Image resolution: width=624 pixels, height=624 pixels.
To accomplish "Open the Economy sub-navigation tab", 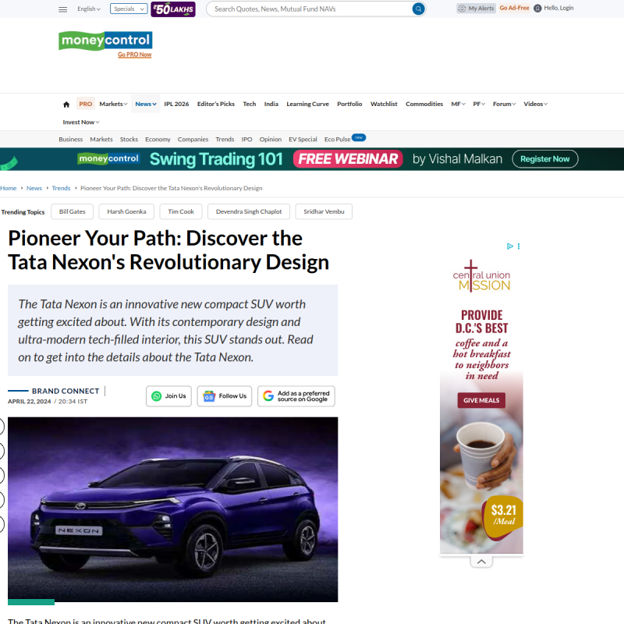I will (x=158, y=140).
